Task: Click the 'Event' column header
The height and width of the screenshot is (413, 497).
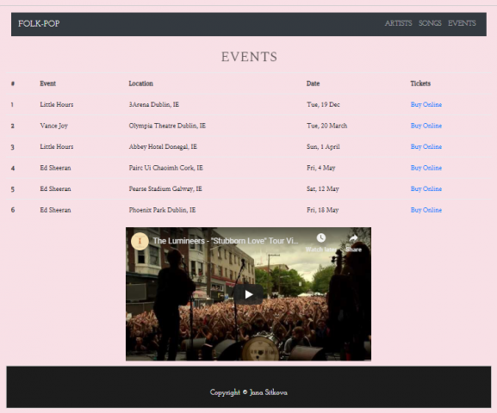Action: click(x=48, y=83)
